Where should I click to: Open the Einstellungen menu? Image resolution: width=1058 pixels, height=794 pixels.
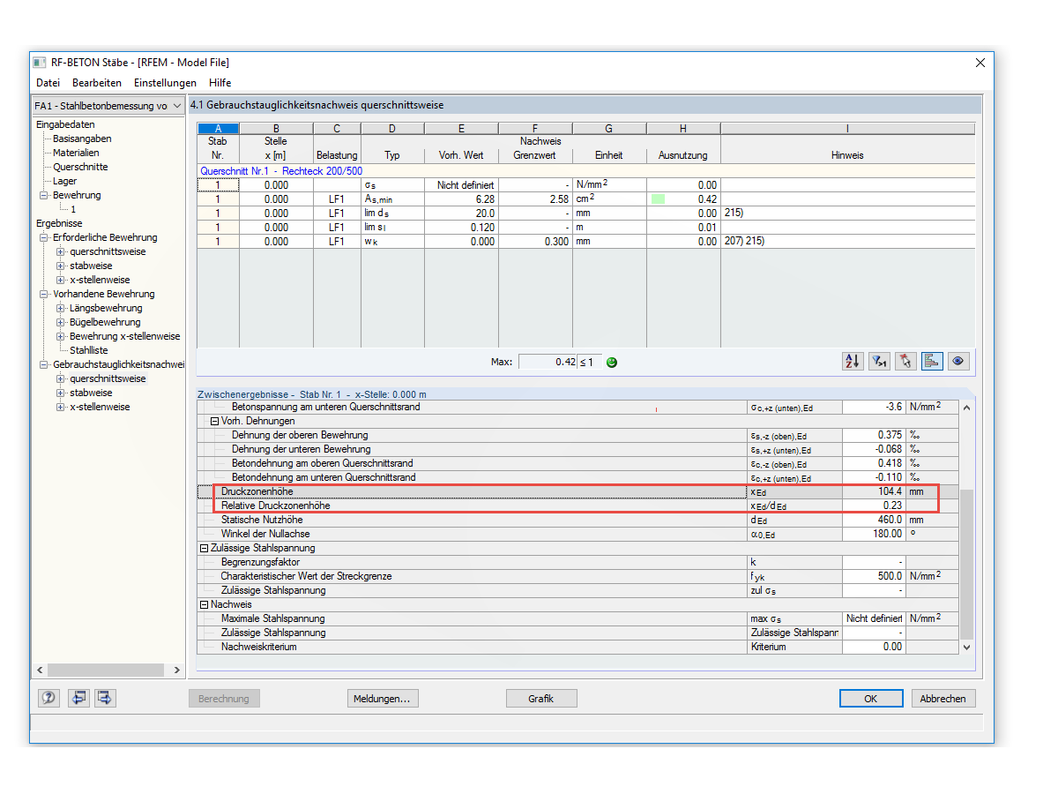165,83
